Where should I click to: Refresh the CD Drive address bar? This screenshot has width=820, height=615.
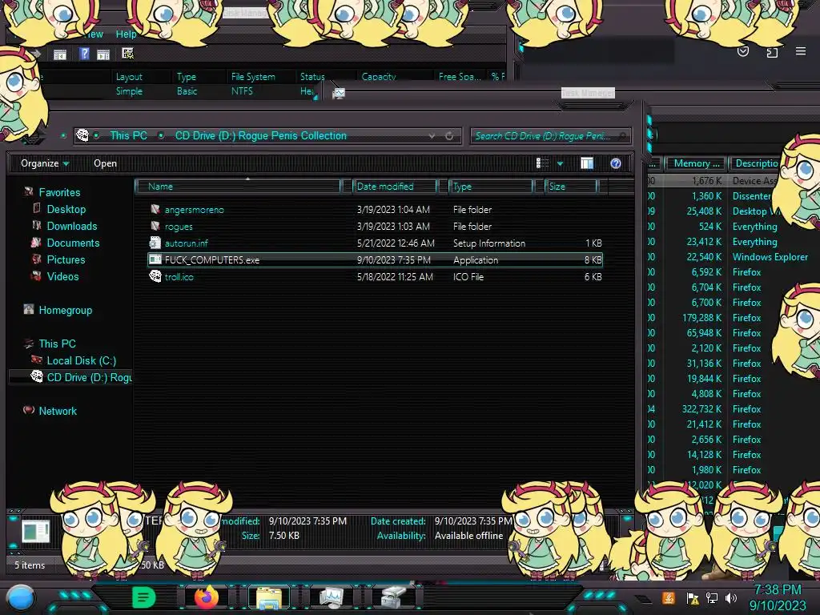(449, 136)
